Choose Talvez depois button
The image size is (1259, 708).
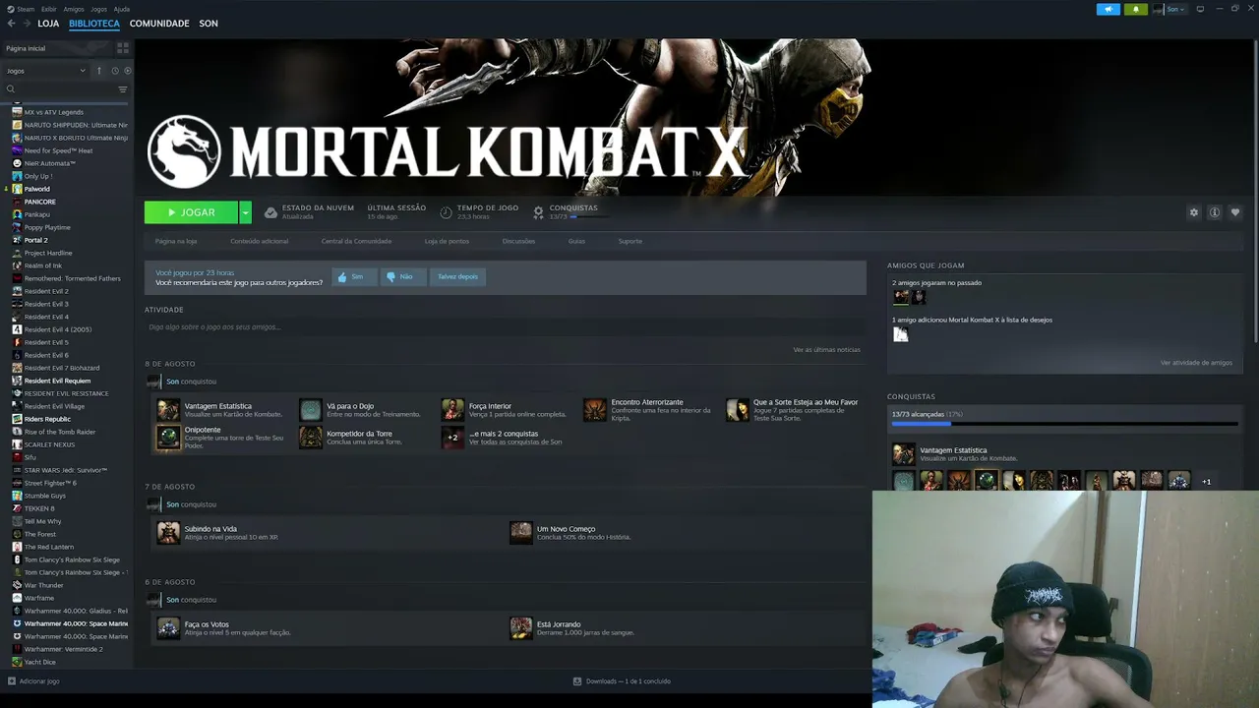click(457, 276)
